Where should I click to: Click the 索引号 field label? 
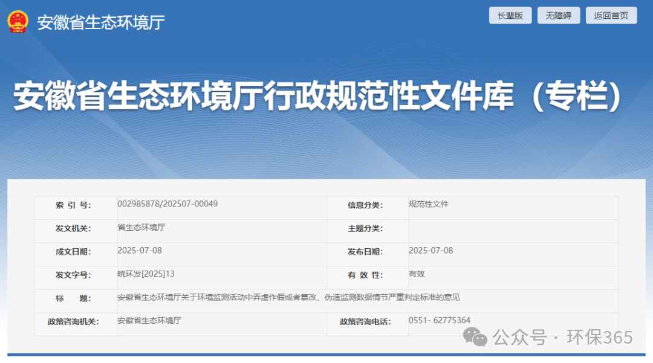(x=73, y=205)
